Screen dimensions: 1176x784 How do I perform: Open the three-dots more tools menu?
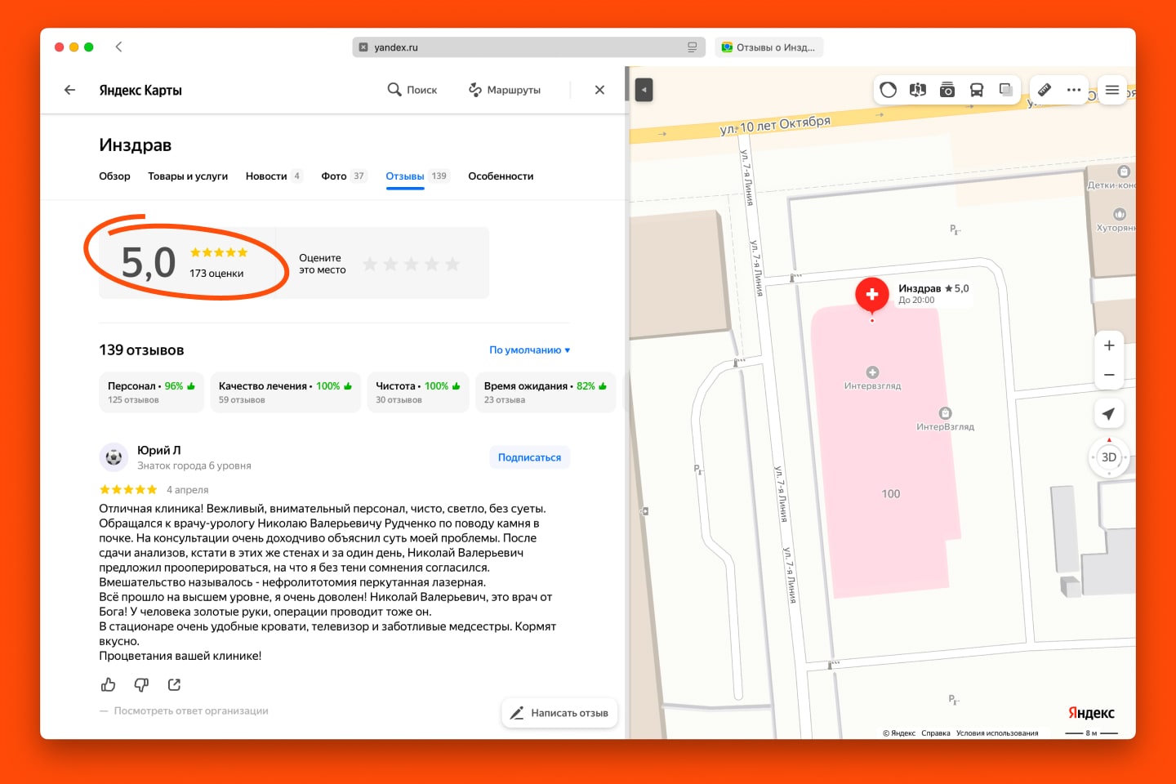click(x=1074, y=90)
